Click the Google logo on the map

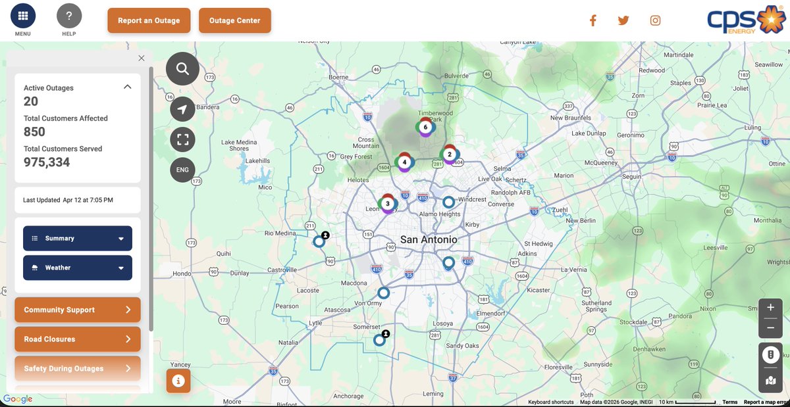[18, 399]
